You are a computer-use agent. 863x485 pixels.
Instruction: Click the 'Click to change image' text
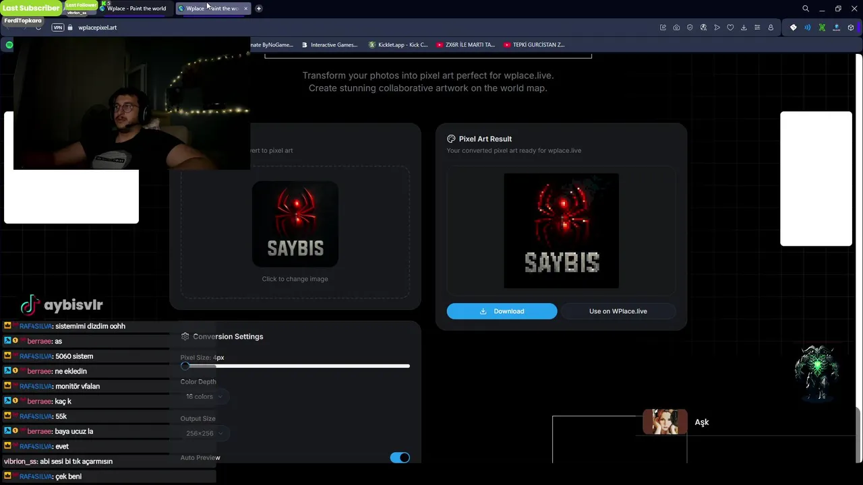(295, 279)
